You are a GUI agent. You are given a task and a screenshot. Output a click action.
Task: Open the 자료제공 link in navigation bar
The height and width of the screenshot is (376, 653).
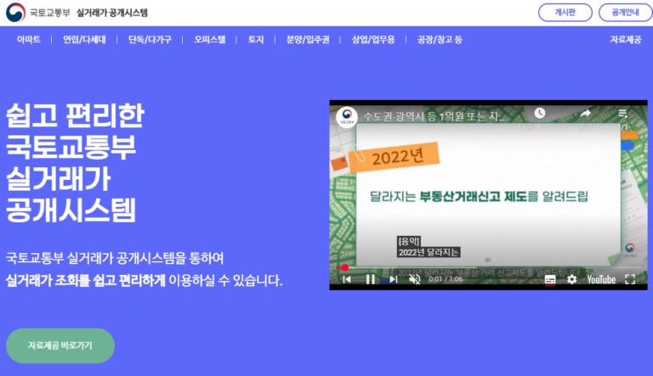[x=626, y=40]
